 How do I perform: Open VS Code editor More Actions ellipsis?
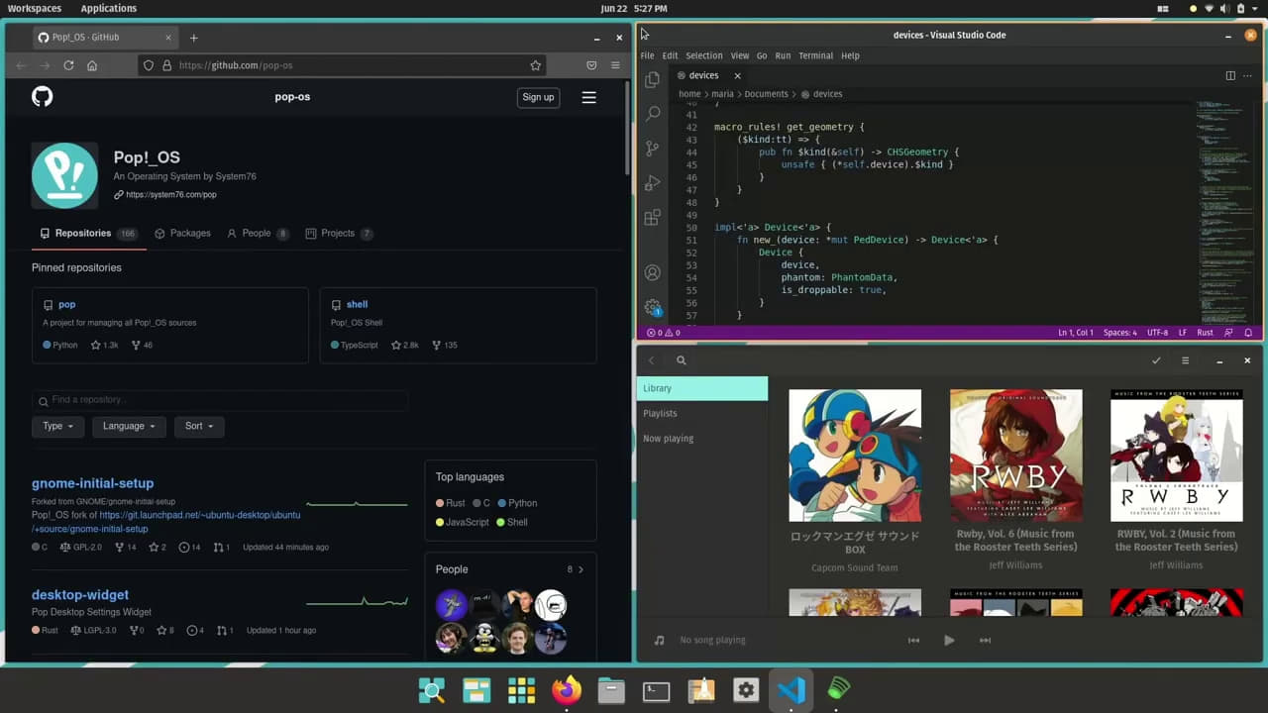(x=1247, y=75)
